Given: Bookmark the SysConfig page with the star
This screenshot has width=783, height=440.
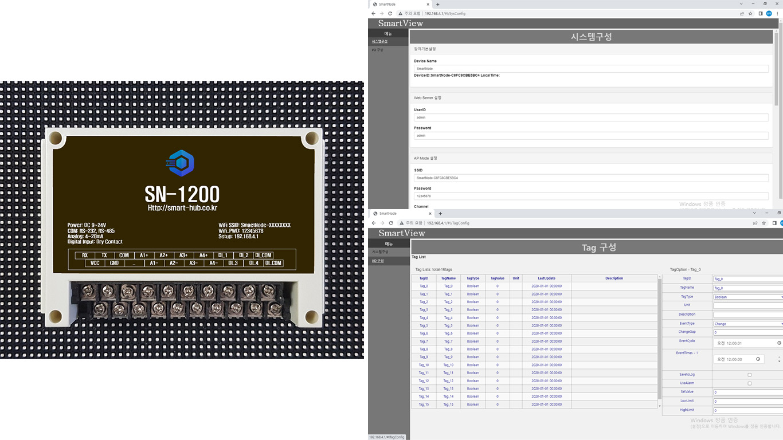Looking at the screenshot, I should (750, 13).
